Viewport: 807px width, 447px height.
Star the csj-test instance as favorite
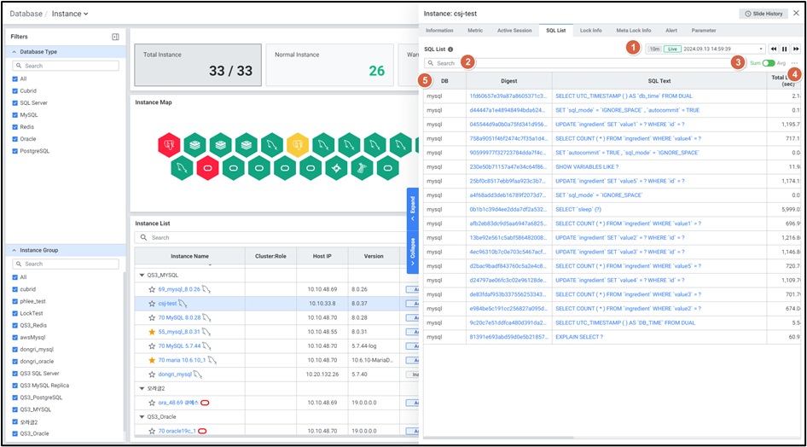[x=152, y=303]
